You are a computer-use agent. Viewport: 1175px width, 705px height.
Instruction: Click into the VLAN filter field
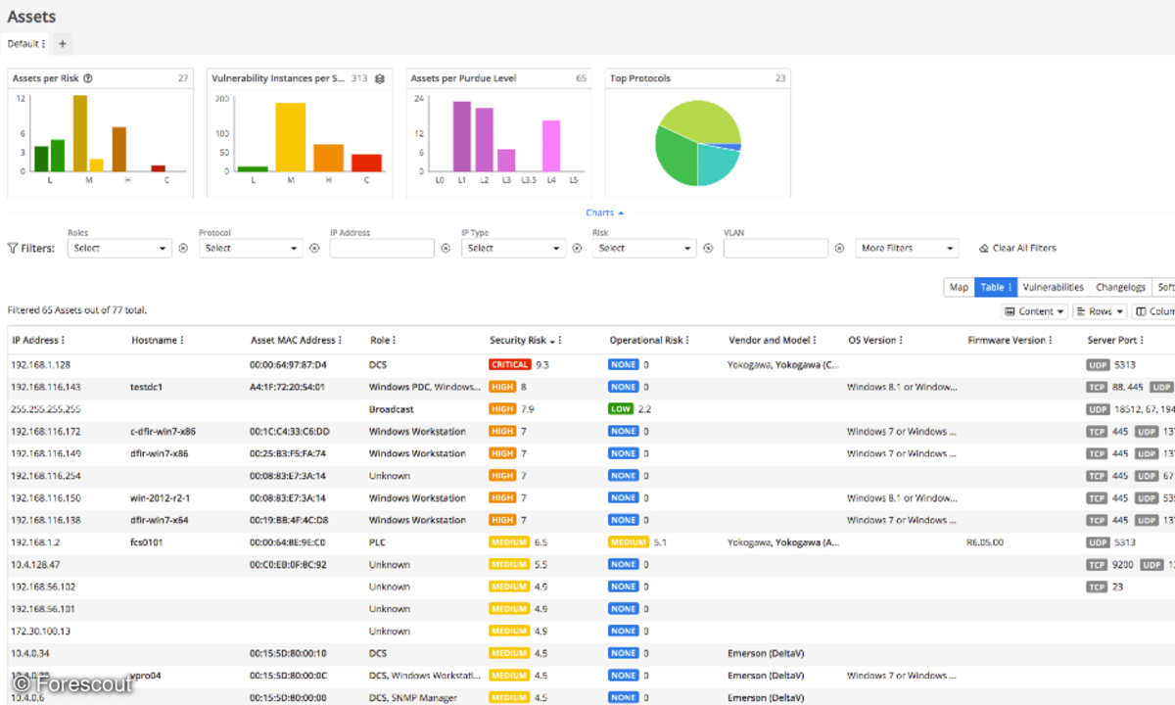coord(775,249)
